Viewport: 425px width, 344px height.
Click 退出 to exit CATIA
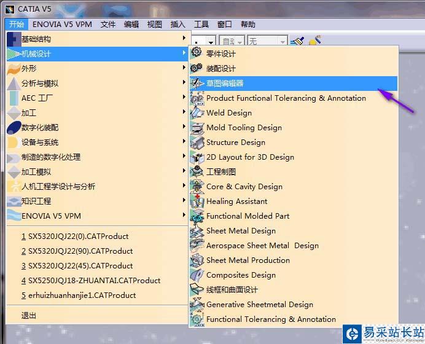click(97, 316)
